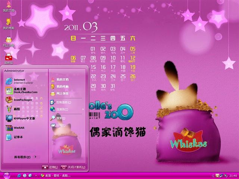The image size is (239, 179).
Task: Click the 注销 log off button
Action: tap(50, 167)
